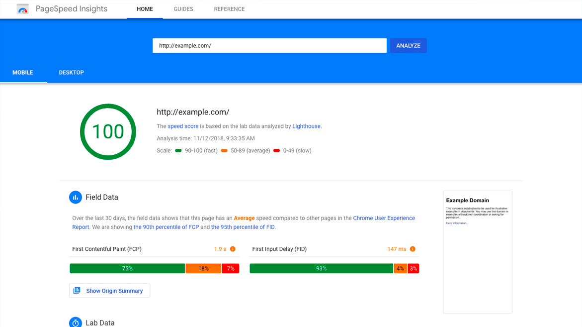Viewport: 582px width, 327px height.
Task: Click the 100 score gauge circle
Action: [x=108, y=131]
